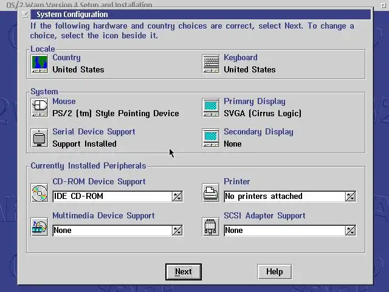
Task: Click the 'United States' text under Keyboard
Action: coord(250,69)
